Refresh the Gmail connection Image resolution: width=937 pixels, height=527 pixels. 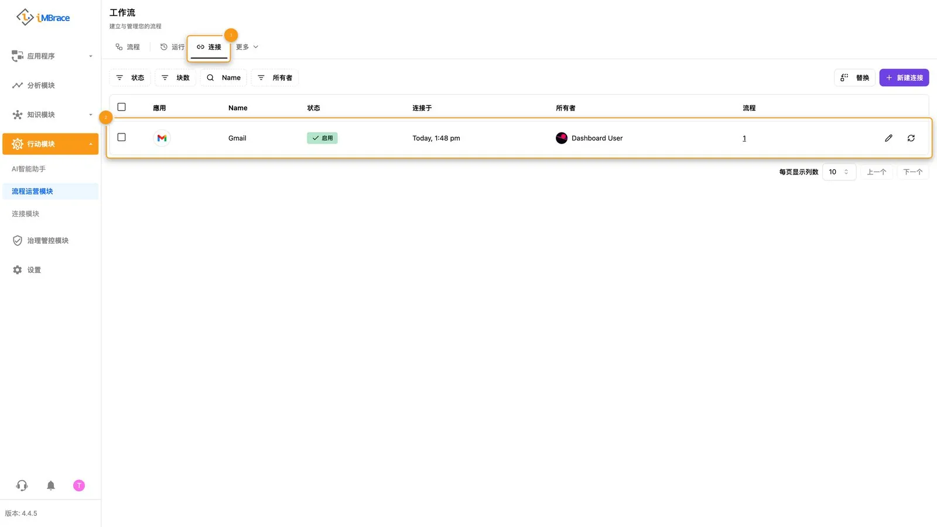[x=911, y=138]
